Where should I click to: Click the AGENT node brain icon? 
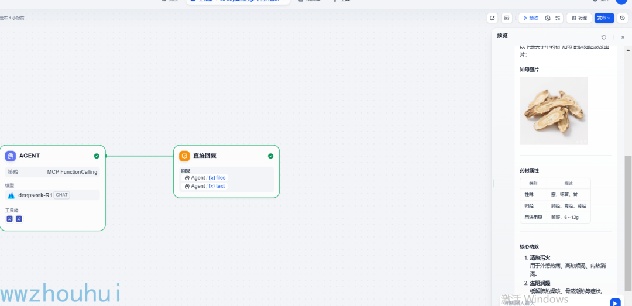point(10,156)
